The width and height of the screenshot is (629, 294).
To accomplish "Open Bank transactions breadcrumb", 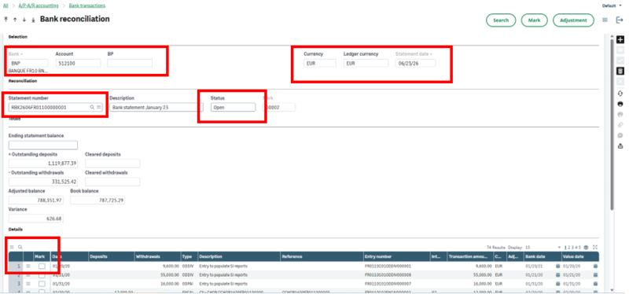I will [87, 6].
